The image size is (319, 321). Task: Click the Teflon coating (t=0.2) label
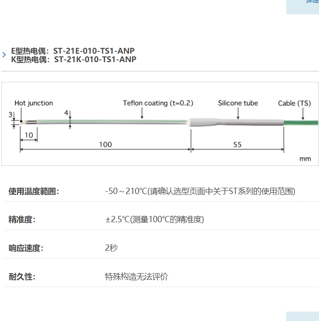click(x=158, y=103)
